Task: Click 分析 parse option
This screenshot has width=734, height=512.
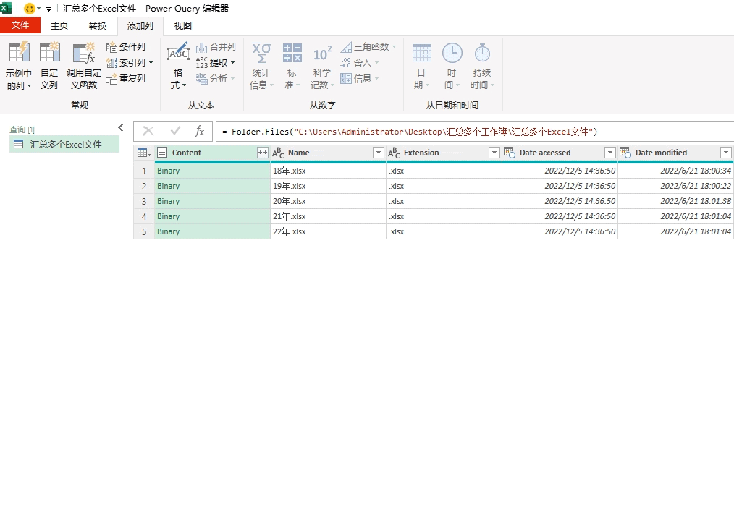Action: point(215,79)
